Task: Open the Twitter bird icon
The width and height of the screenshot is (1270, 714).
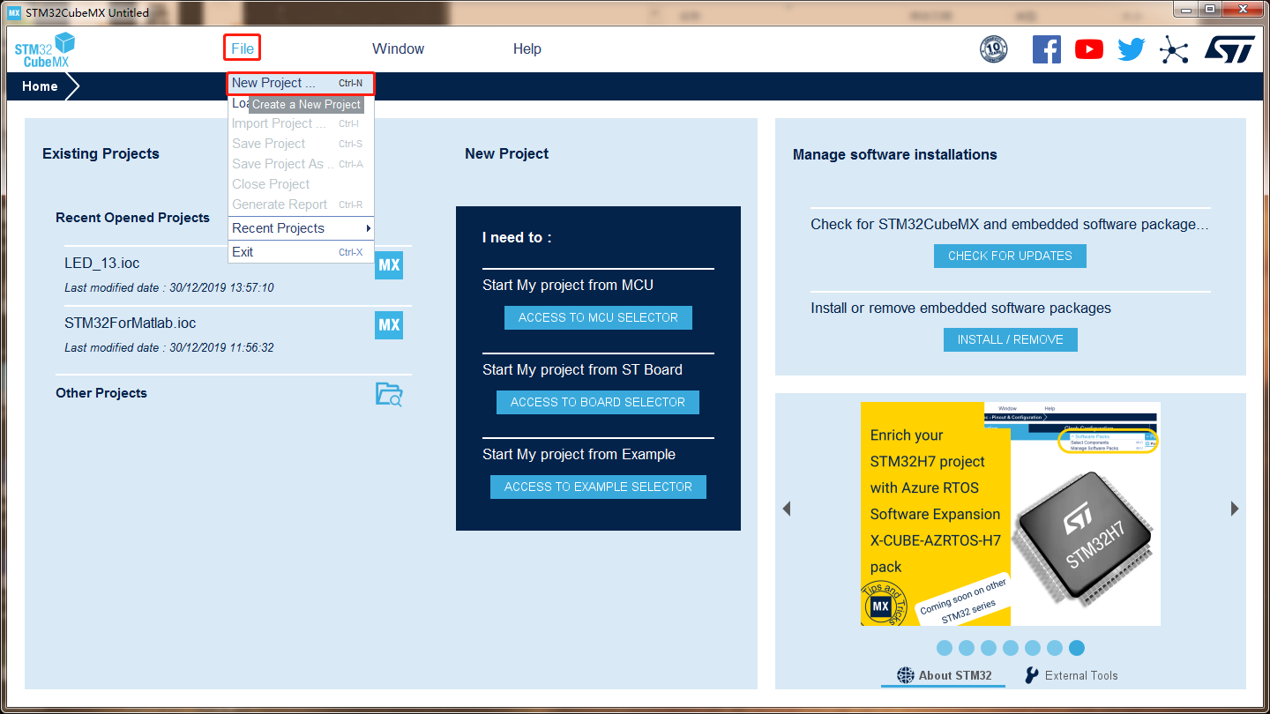Action: click(1132, 49)
